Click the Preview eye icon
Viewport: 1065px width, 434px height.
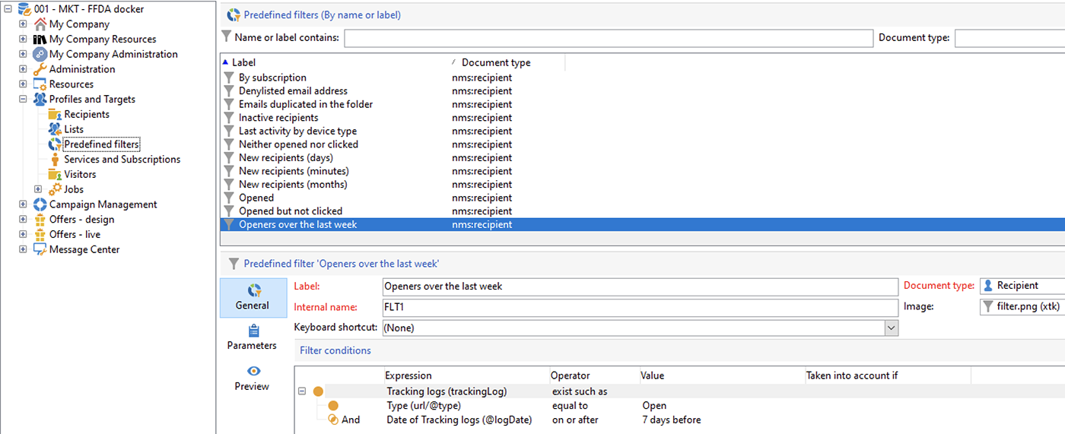pyautogui.click(x=253, y=371)
